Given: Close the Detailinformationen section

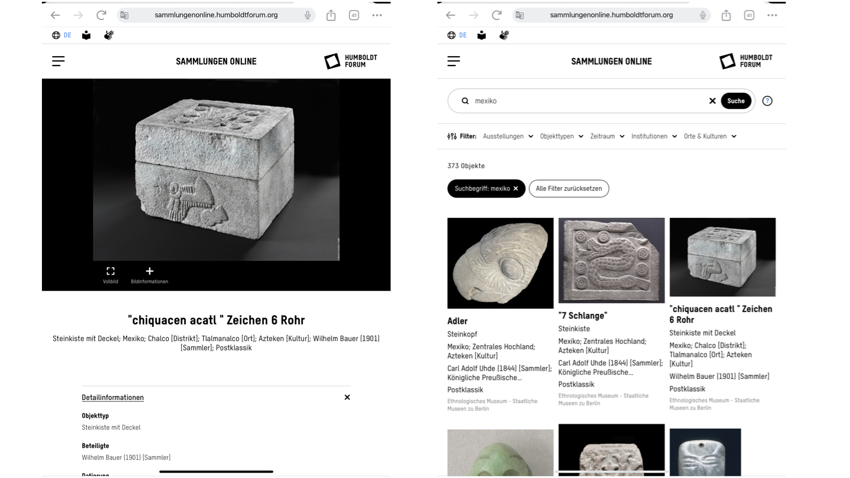Looking at the screenshot, I should [347, 397].
